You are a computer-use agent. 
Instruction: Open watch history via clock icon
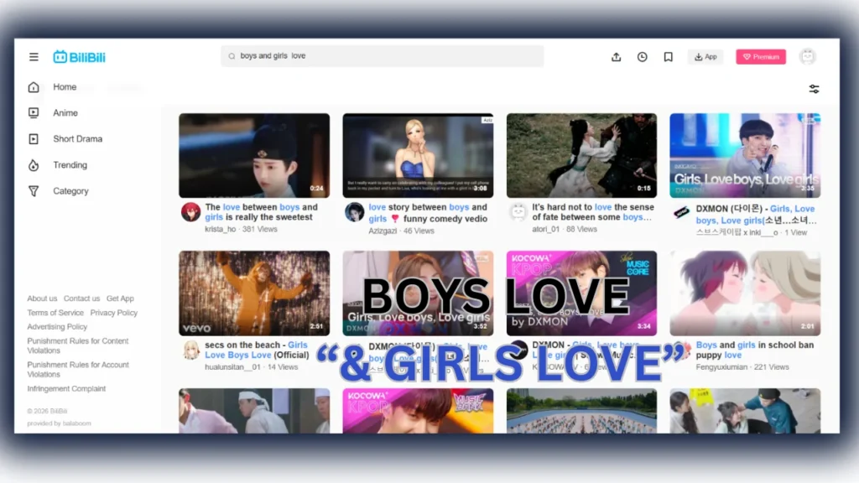642,56
